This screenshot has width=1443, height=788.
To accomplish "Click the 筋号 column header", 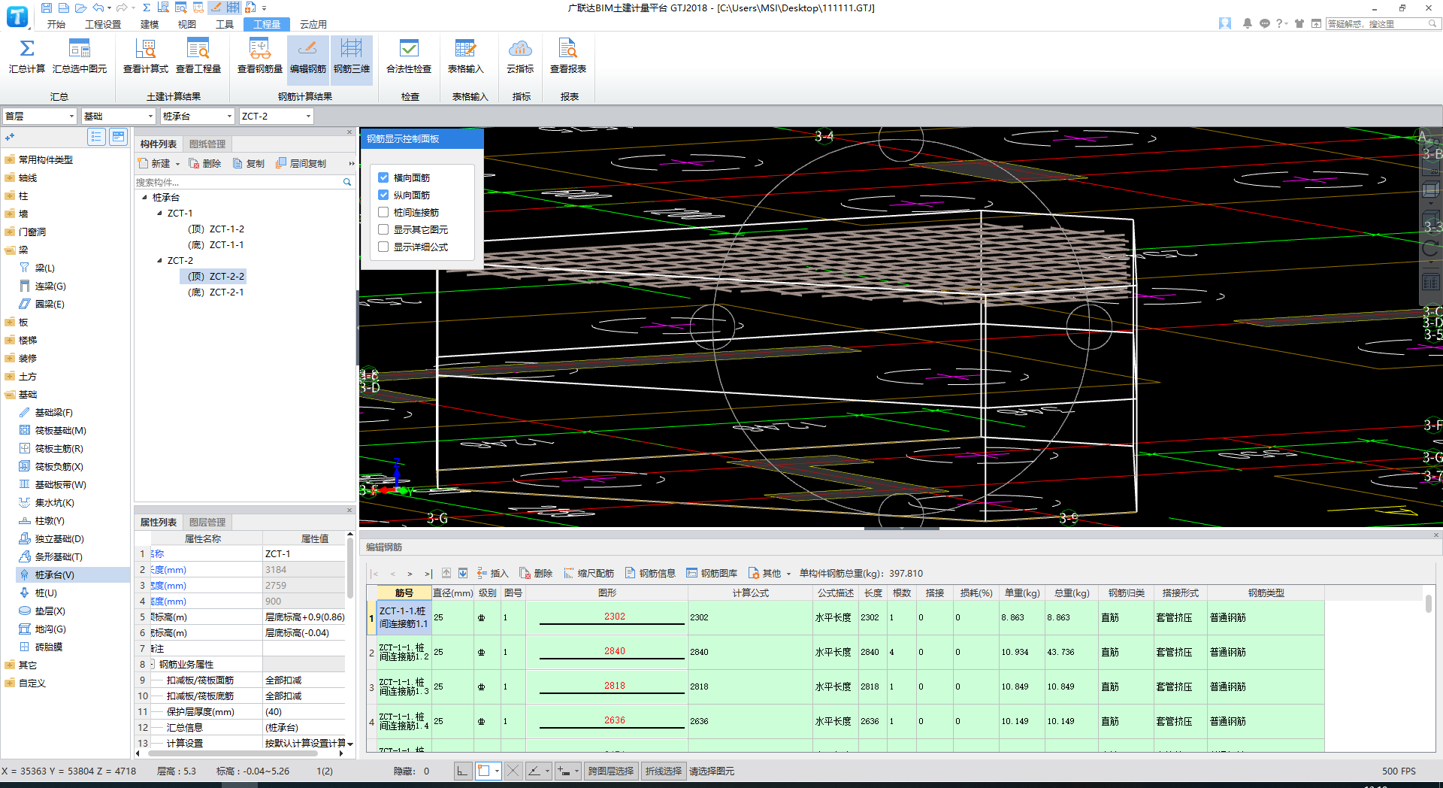I will (x=404, y=593).
